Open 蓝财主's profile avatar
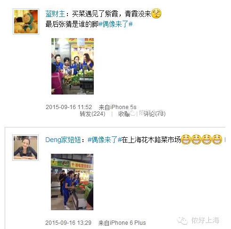 pos(26,22)
